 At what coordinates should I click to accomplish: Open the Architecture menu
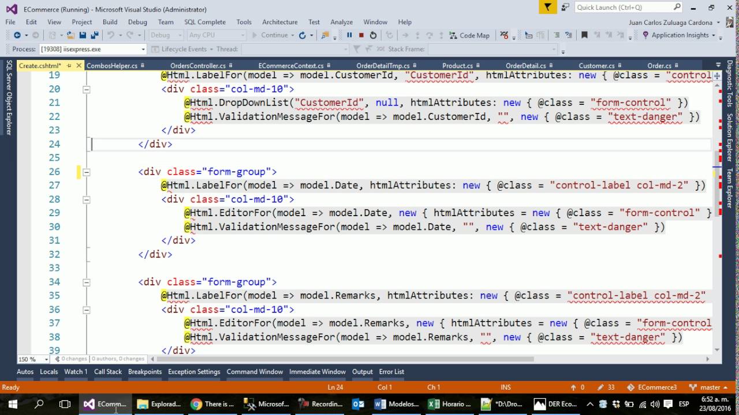[279, 22]
